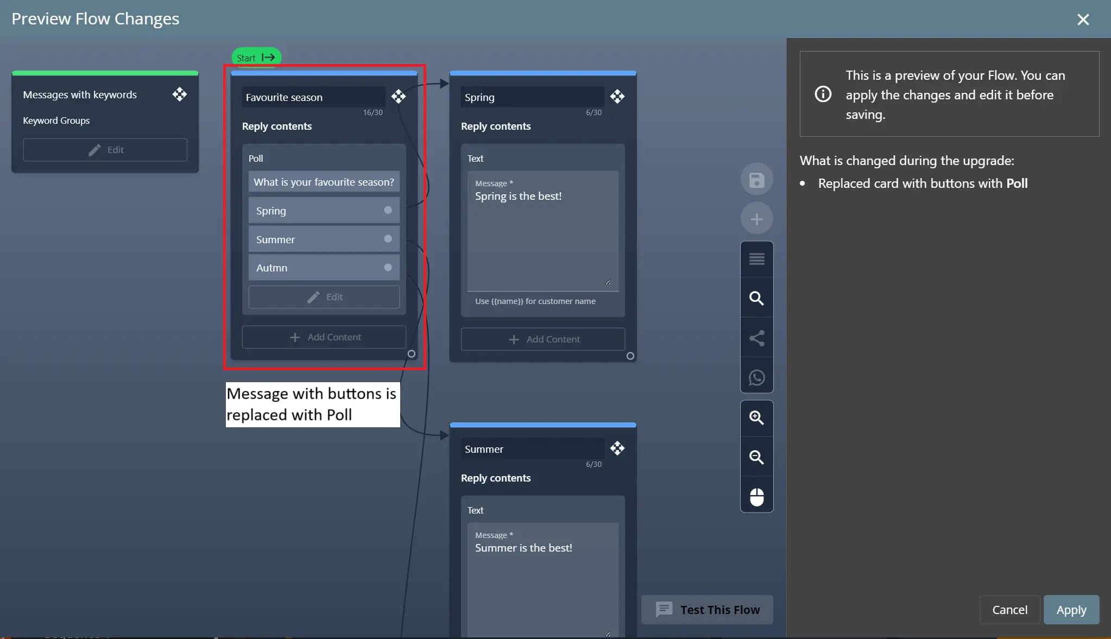This screenshot has width=1111, height=639.
Task: Click Cancel to discard flow changes
Action: [x=1009, y=609]
